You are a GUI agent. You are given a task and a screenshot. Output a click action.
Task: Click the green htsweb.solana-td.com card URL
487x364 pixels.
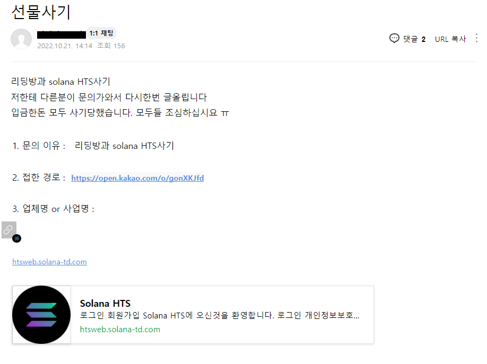119,329
